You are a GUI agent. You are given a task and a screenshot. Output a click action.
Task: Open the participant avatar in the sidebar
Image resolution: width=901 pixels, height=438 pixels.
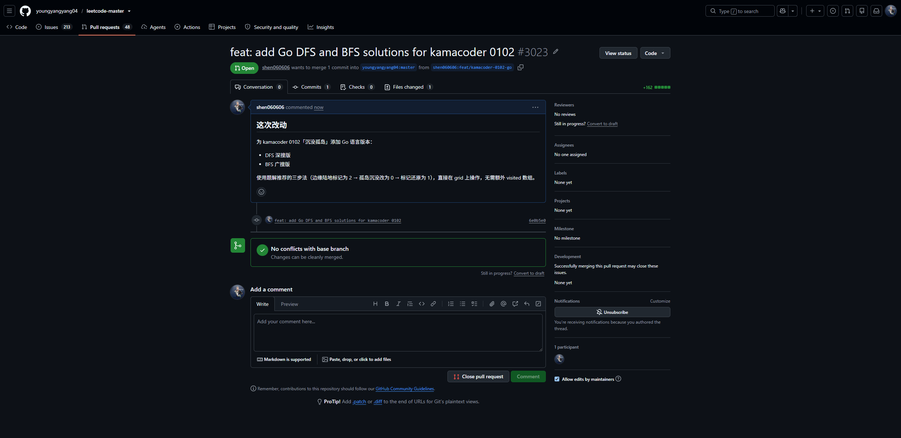(x=559, y=359)
